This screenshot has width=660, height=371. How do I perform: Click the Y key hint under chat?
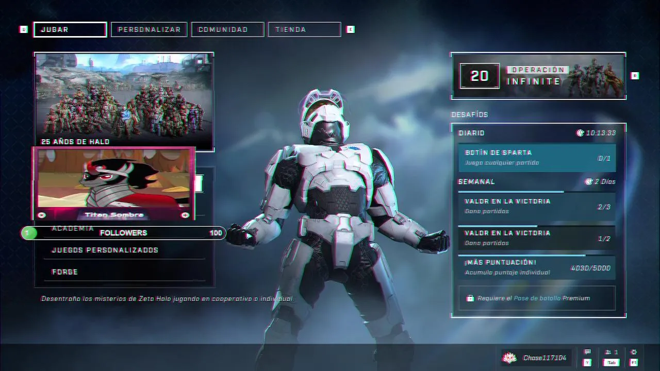pos(587,363)
